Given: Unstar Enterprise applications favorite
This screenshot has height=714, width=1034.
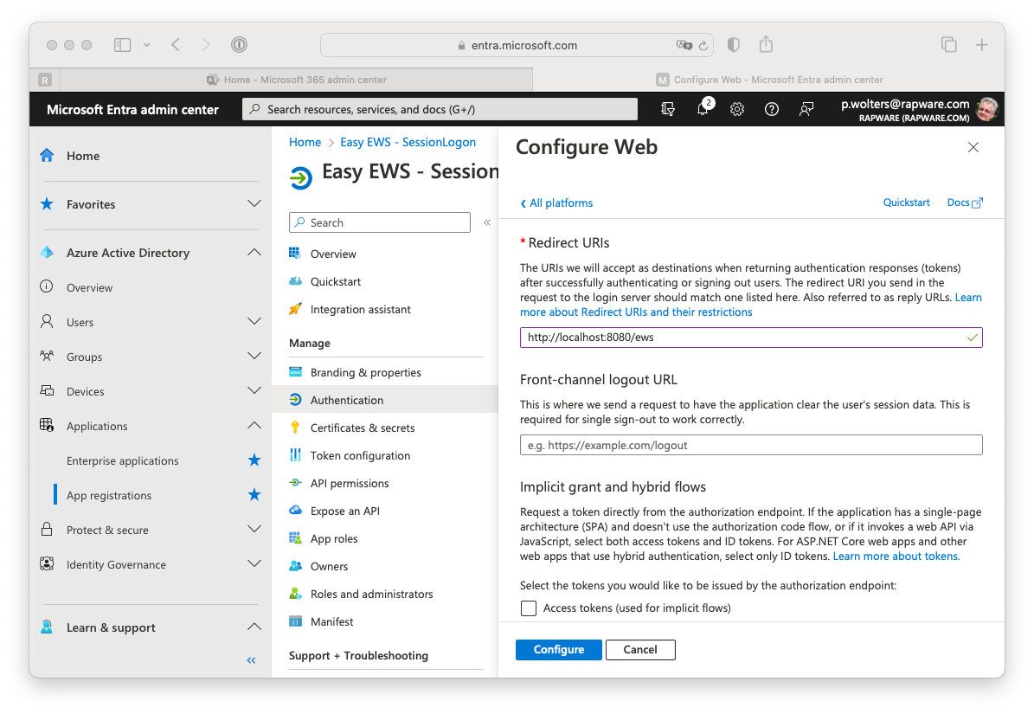Looking at the screenshot, I should coord(254,460).
